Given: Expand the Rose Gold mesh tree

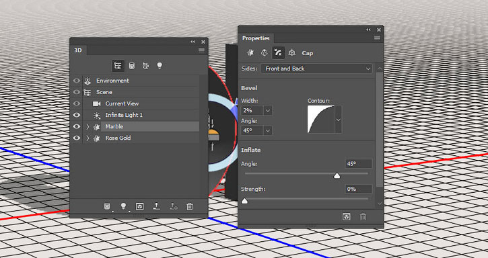Looking at the screenshot, I should [88, 138].
